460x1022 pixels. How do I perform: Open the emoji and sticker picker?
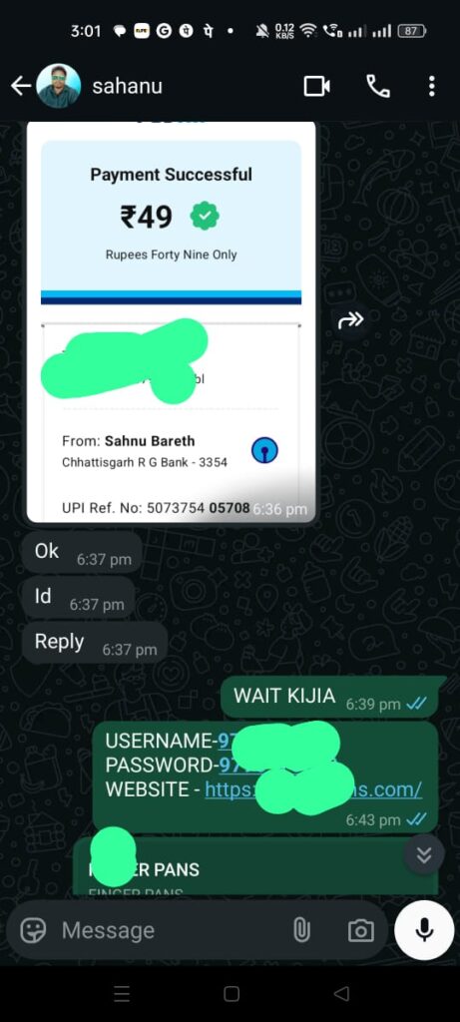33,930
